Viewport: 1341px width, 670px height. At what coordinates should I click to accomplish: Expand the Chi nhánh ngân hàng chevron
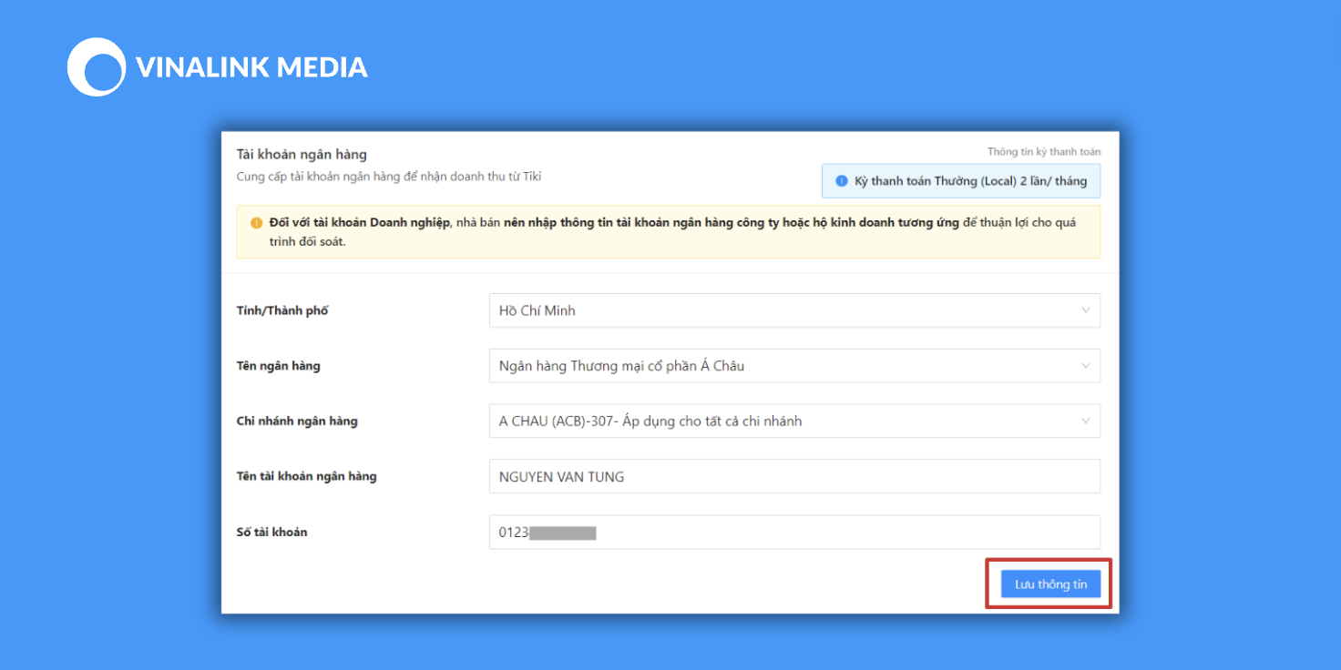(x=1085, y=421)
